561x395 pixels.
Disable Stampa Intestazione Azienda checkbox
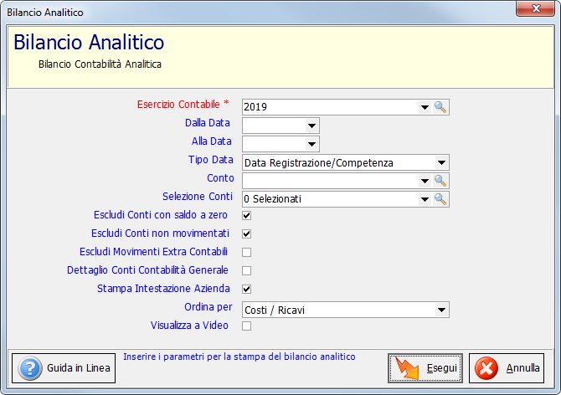[246, 289]
